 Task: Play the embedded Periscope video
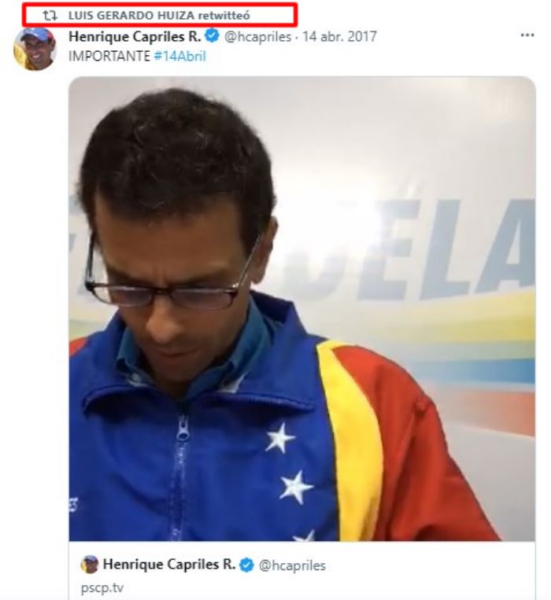pyautogui.click(x=301, y=308)
